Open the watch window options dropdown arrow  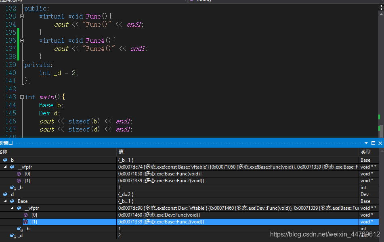pyautogui.click(x=366, y=143)
